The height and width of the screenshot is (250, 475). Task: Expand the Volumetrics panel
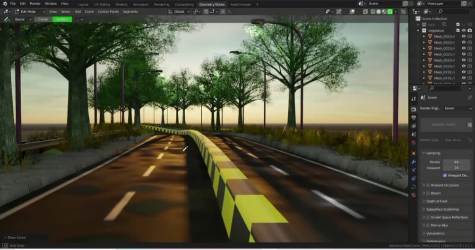[423, 233]
